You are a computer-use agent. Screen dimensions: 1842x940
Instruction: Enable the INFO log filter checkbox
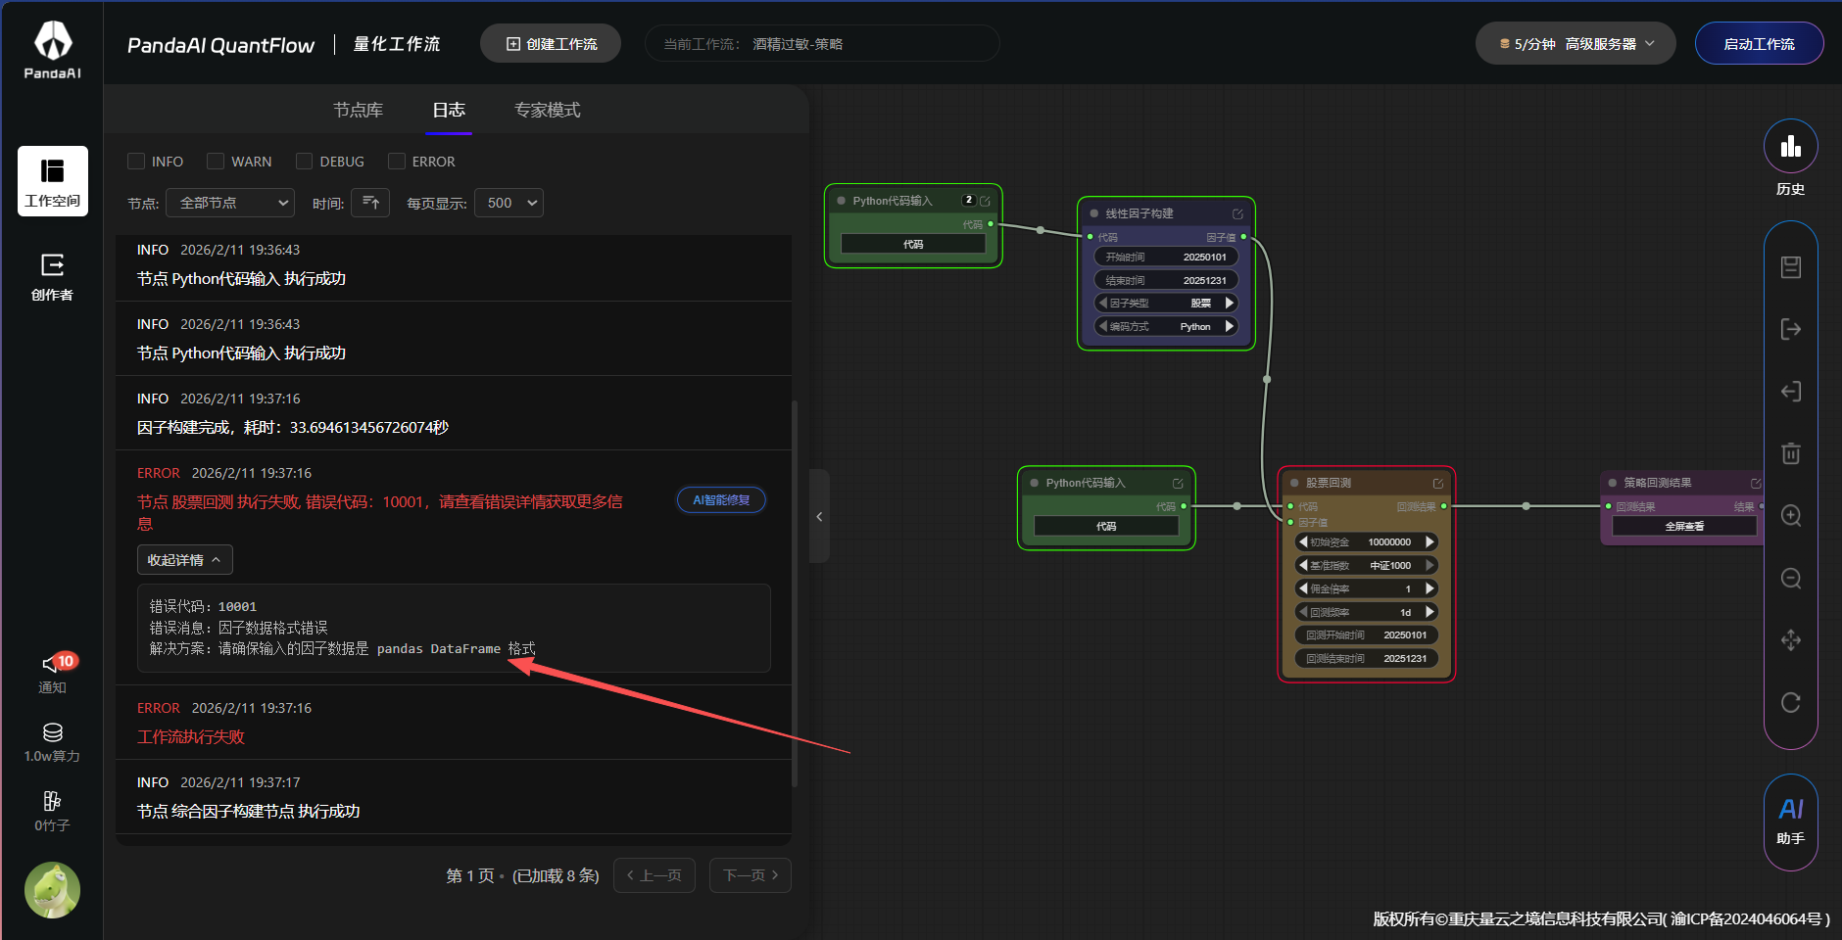(136, 162)
